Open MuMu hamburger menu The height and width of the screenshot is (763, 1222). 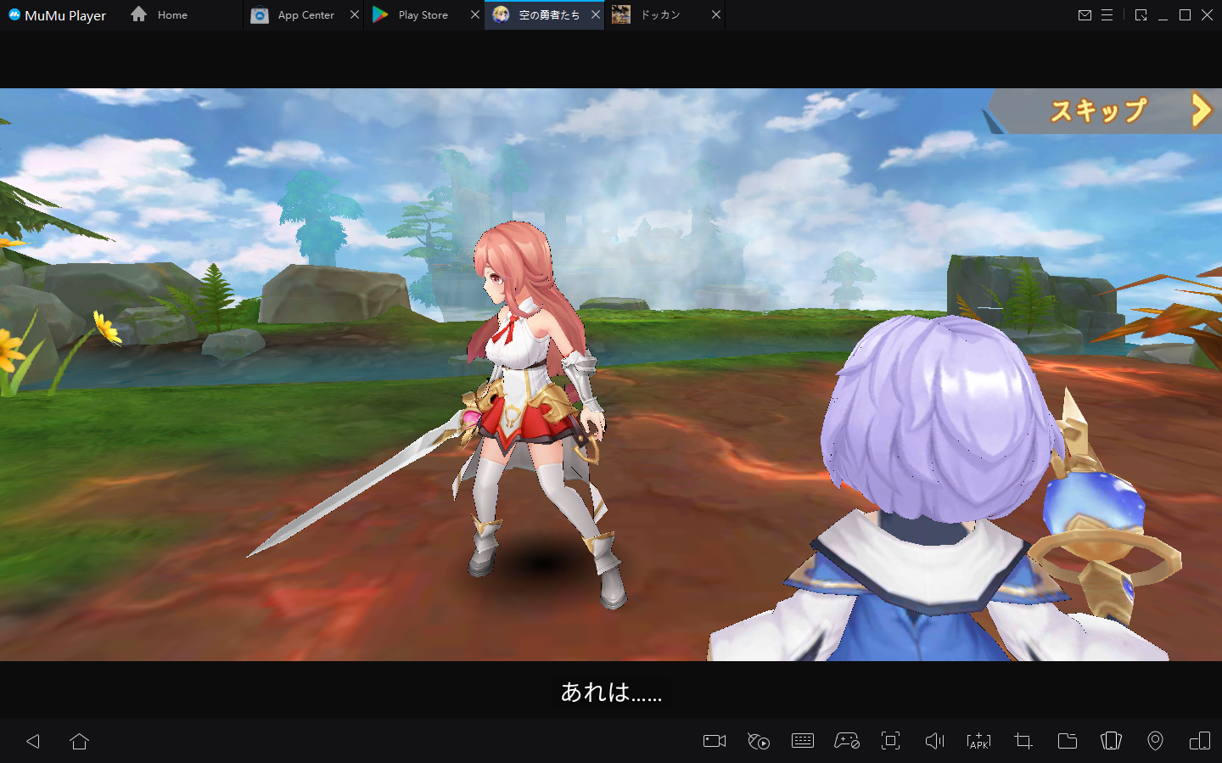(1107, 15)
